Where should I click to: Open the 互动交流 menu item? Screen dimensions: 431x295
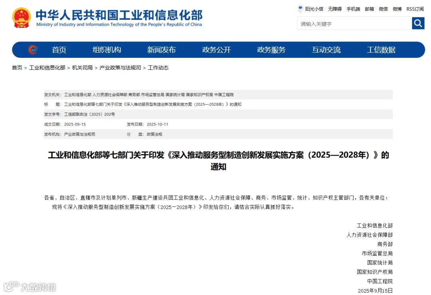point(326,50)
